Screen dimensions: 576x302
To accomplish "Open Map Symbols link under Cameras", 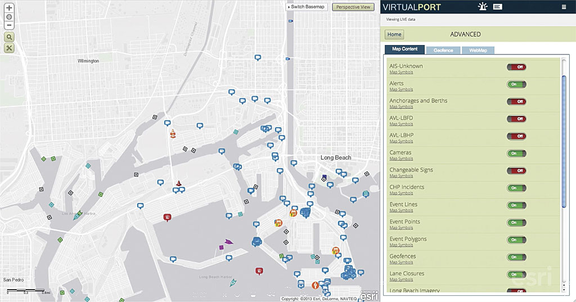I will tap(401, 159).
